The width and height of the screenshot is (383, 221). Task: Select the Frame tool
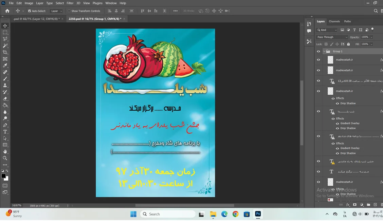pos(5,59)
